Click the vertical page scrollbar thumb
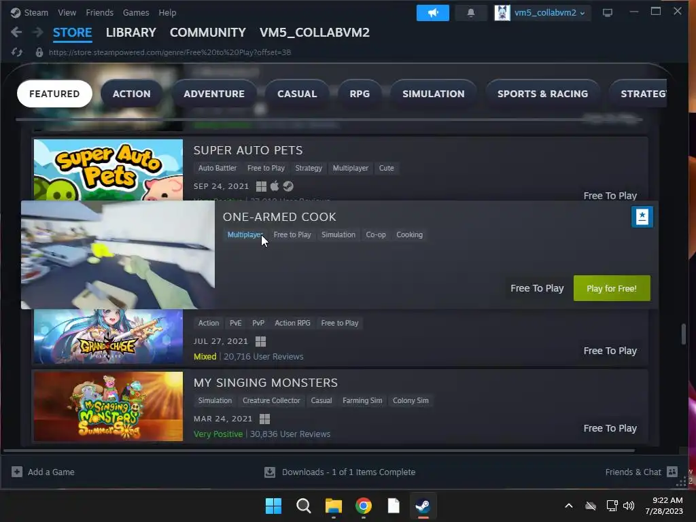Screen dimensions: 696x522 pyautogui.click(x=684, y=334)
